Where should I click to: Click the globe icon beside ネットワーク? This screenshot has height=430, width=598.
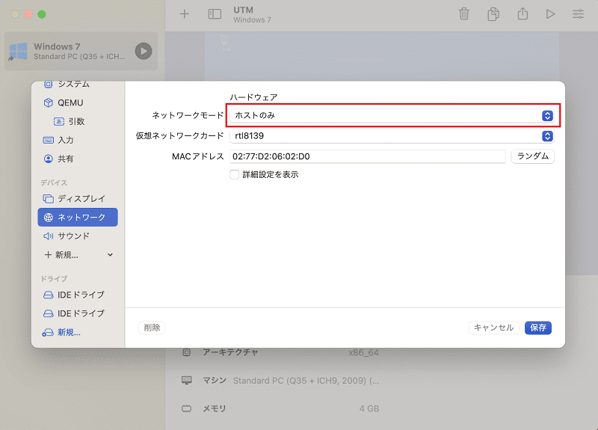pyautogui.click(x=49, y=217)
